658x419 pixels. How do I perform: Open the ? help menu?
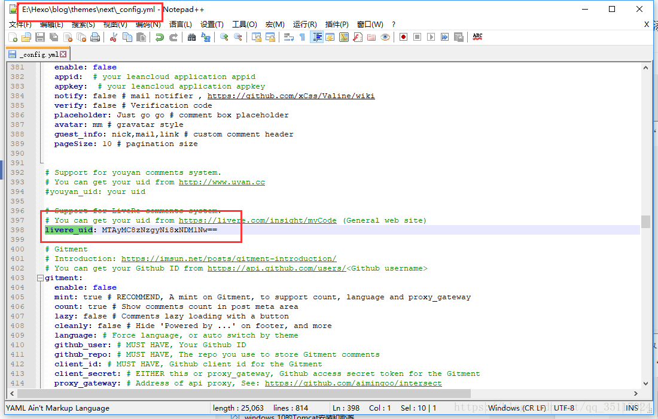click(x=393, y=25)
